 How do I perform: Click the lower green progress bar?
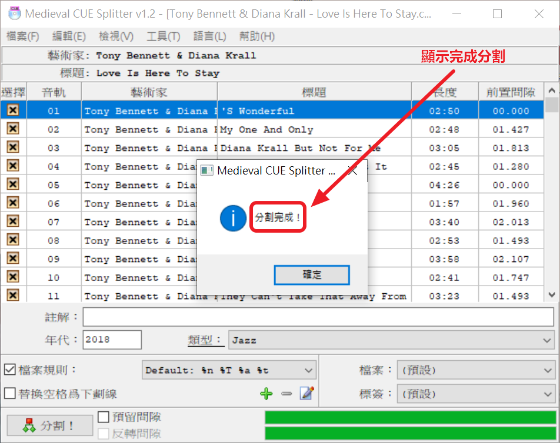pyautogui.click(x=411, y=433)
